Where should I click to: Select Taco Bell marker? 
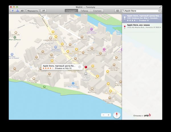(75, 59)
